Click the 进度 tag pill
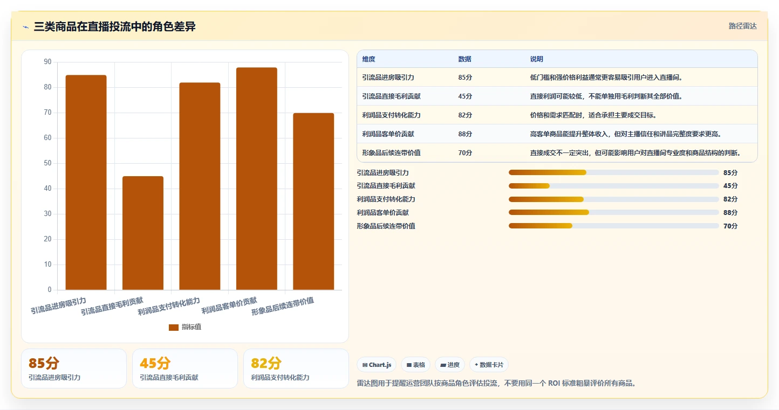The height and width of the screenshot is (410, 779). [x=450, y=365]
